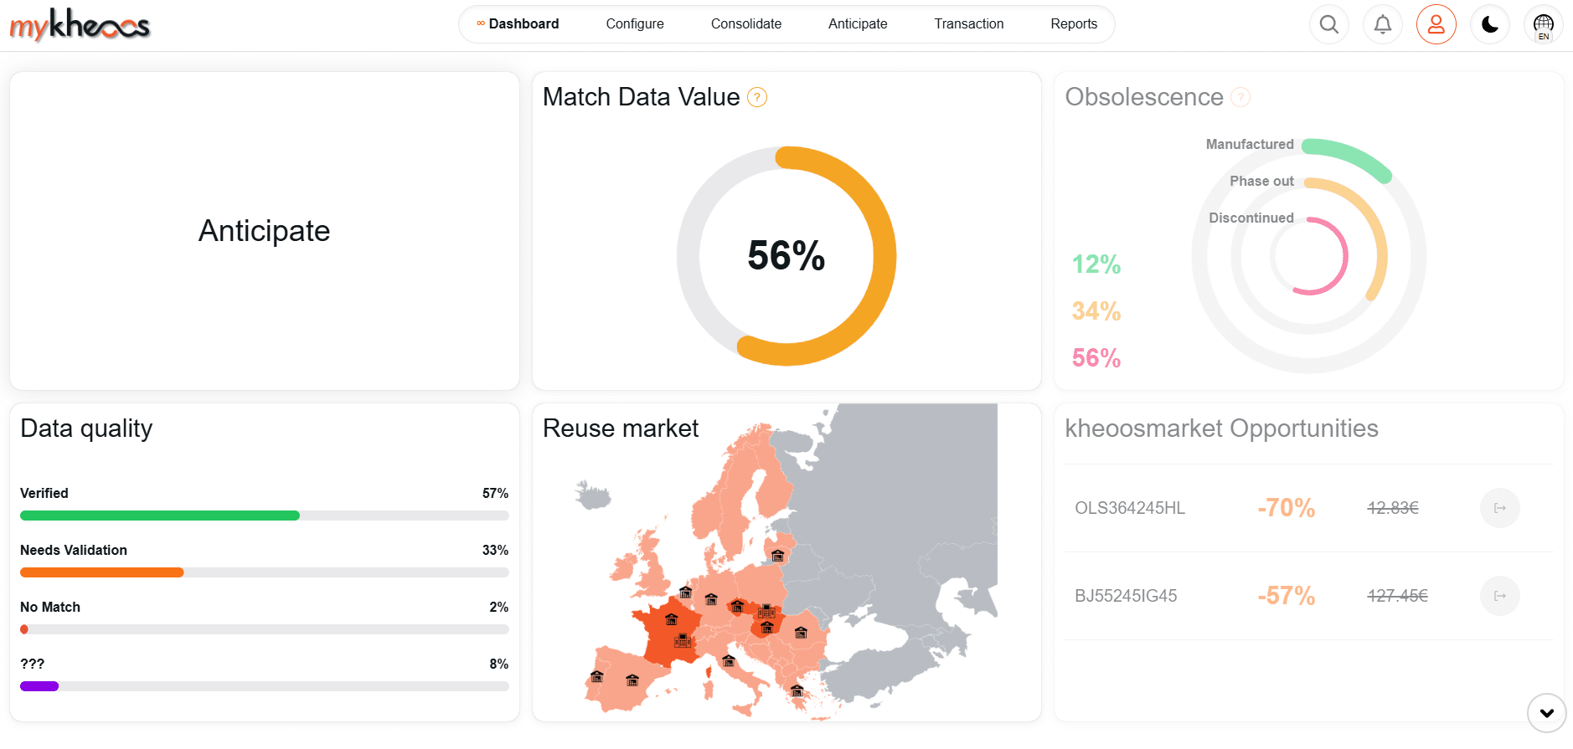Viewport: 1573px width, 749px height.
Task: Select the Reports tab
Action: (x=1073, y=24)
